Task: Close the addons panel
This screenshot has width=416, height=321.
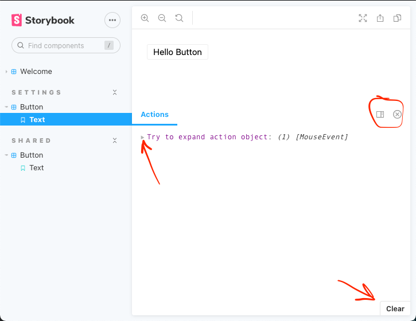Action: [397, 114]
